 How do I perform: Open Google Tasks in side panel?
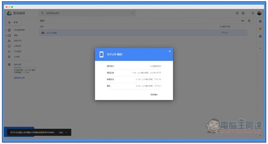click(x=260, y=36)
